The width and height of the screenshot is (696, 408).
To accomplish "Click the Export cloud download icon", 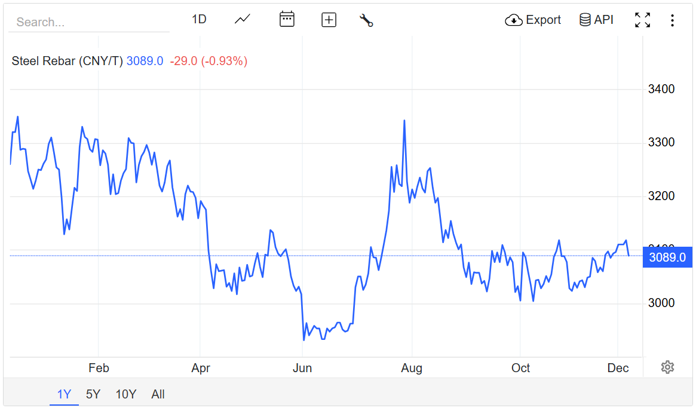I will coord(514,20).
